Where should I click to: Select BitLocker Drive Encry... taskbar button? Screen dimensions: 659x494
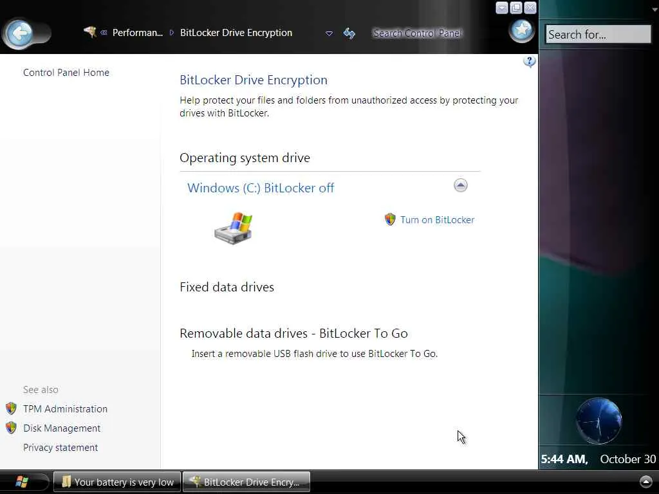coord(246,482)
